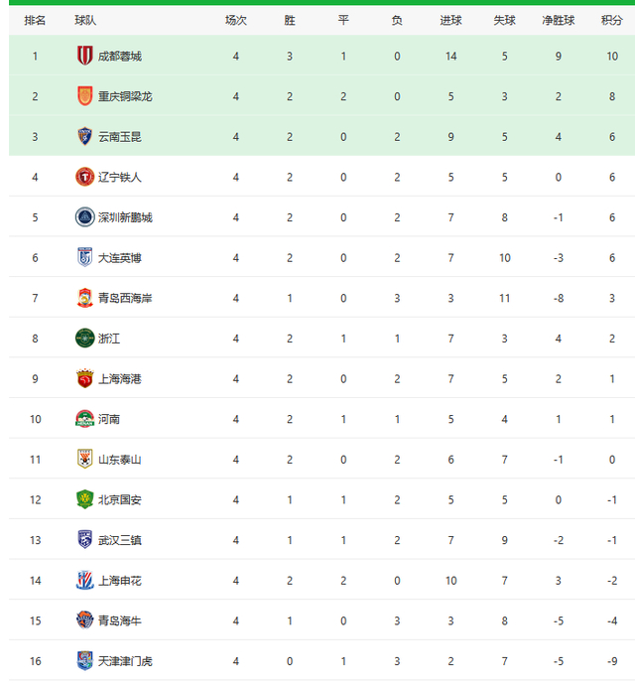Open the 北京国安 team logo

point(84,499)
